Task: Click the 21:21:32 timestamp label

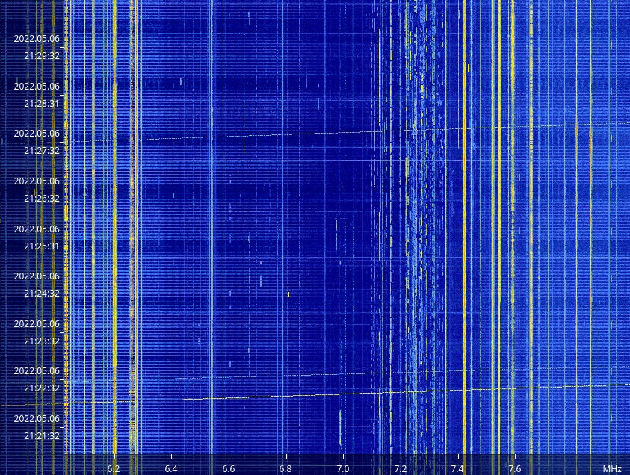Action: 42,436
